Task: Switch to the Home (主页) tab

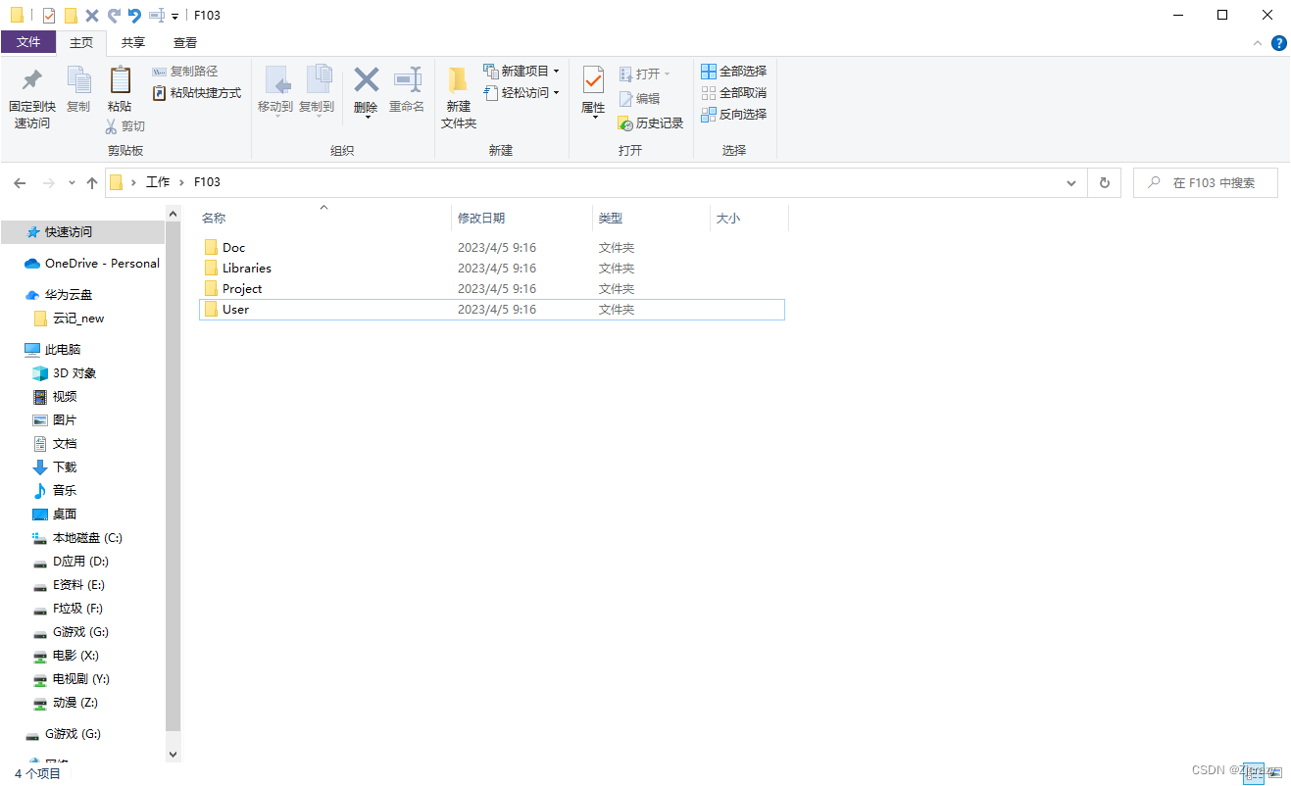Action: click(x=81, y=42)
